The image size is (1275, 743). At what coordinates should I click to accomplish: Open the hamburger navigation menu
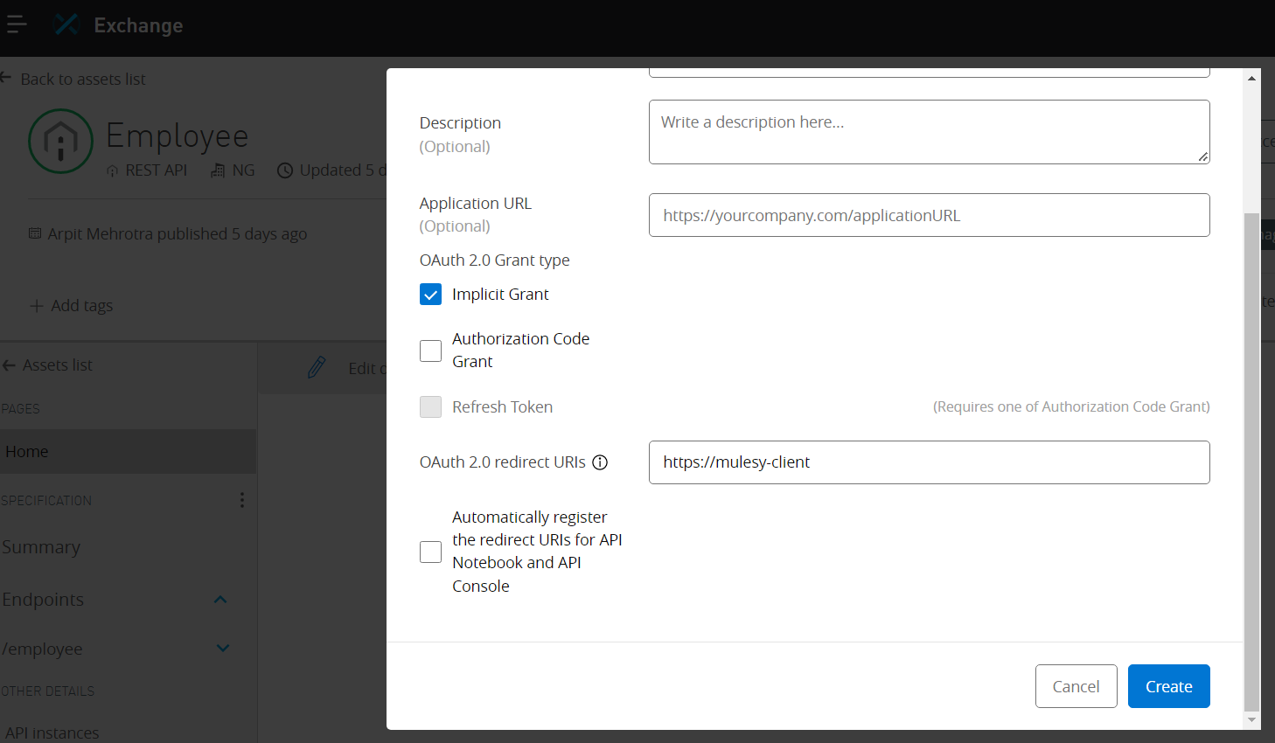point(15,25)
